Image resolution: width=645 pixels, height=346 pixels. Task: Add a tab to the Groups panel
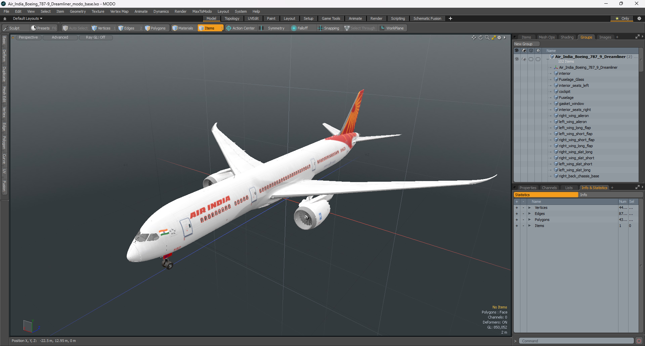(617, 37)
